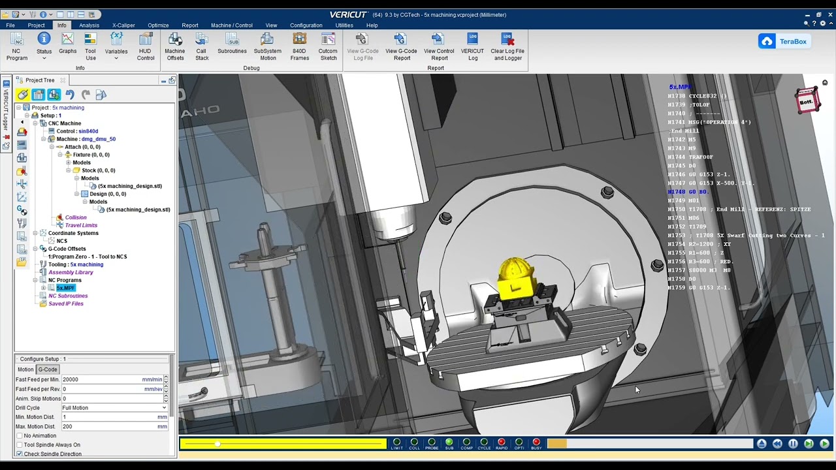
Task: Click the Single Step button
Action: (809, 444)
